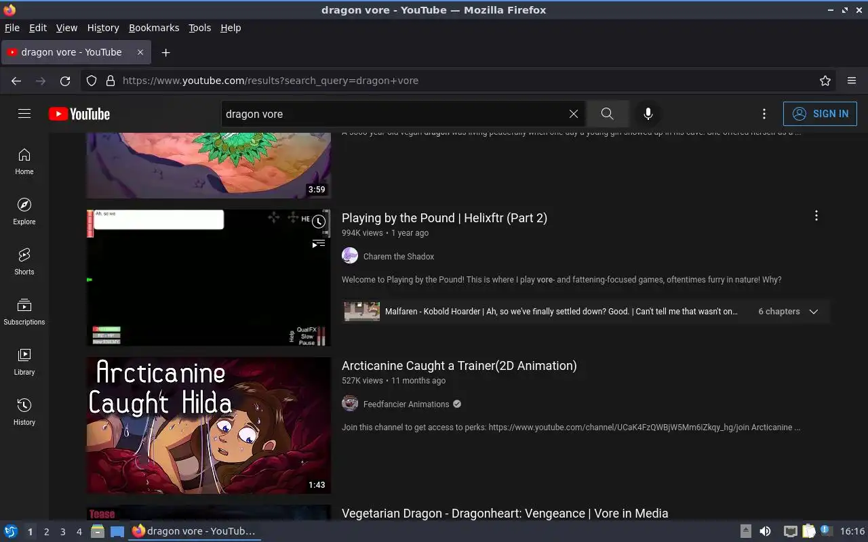Open Shorts in the sidebar

pos(24,262)
